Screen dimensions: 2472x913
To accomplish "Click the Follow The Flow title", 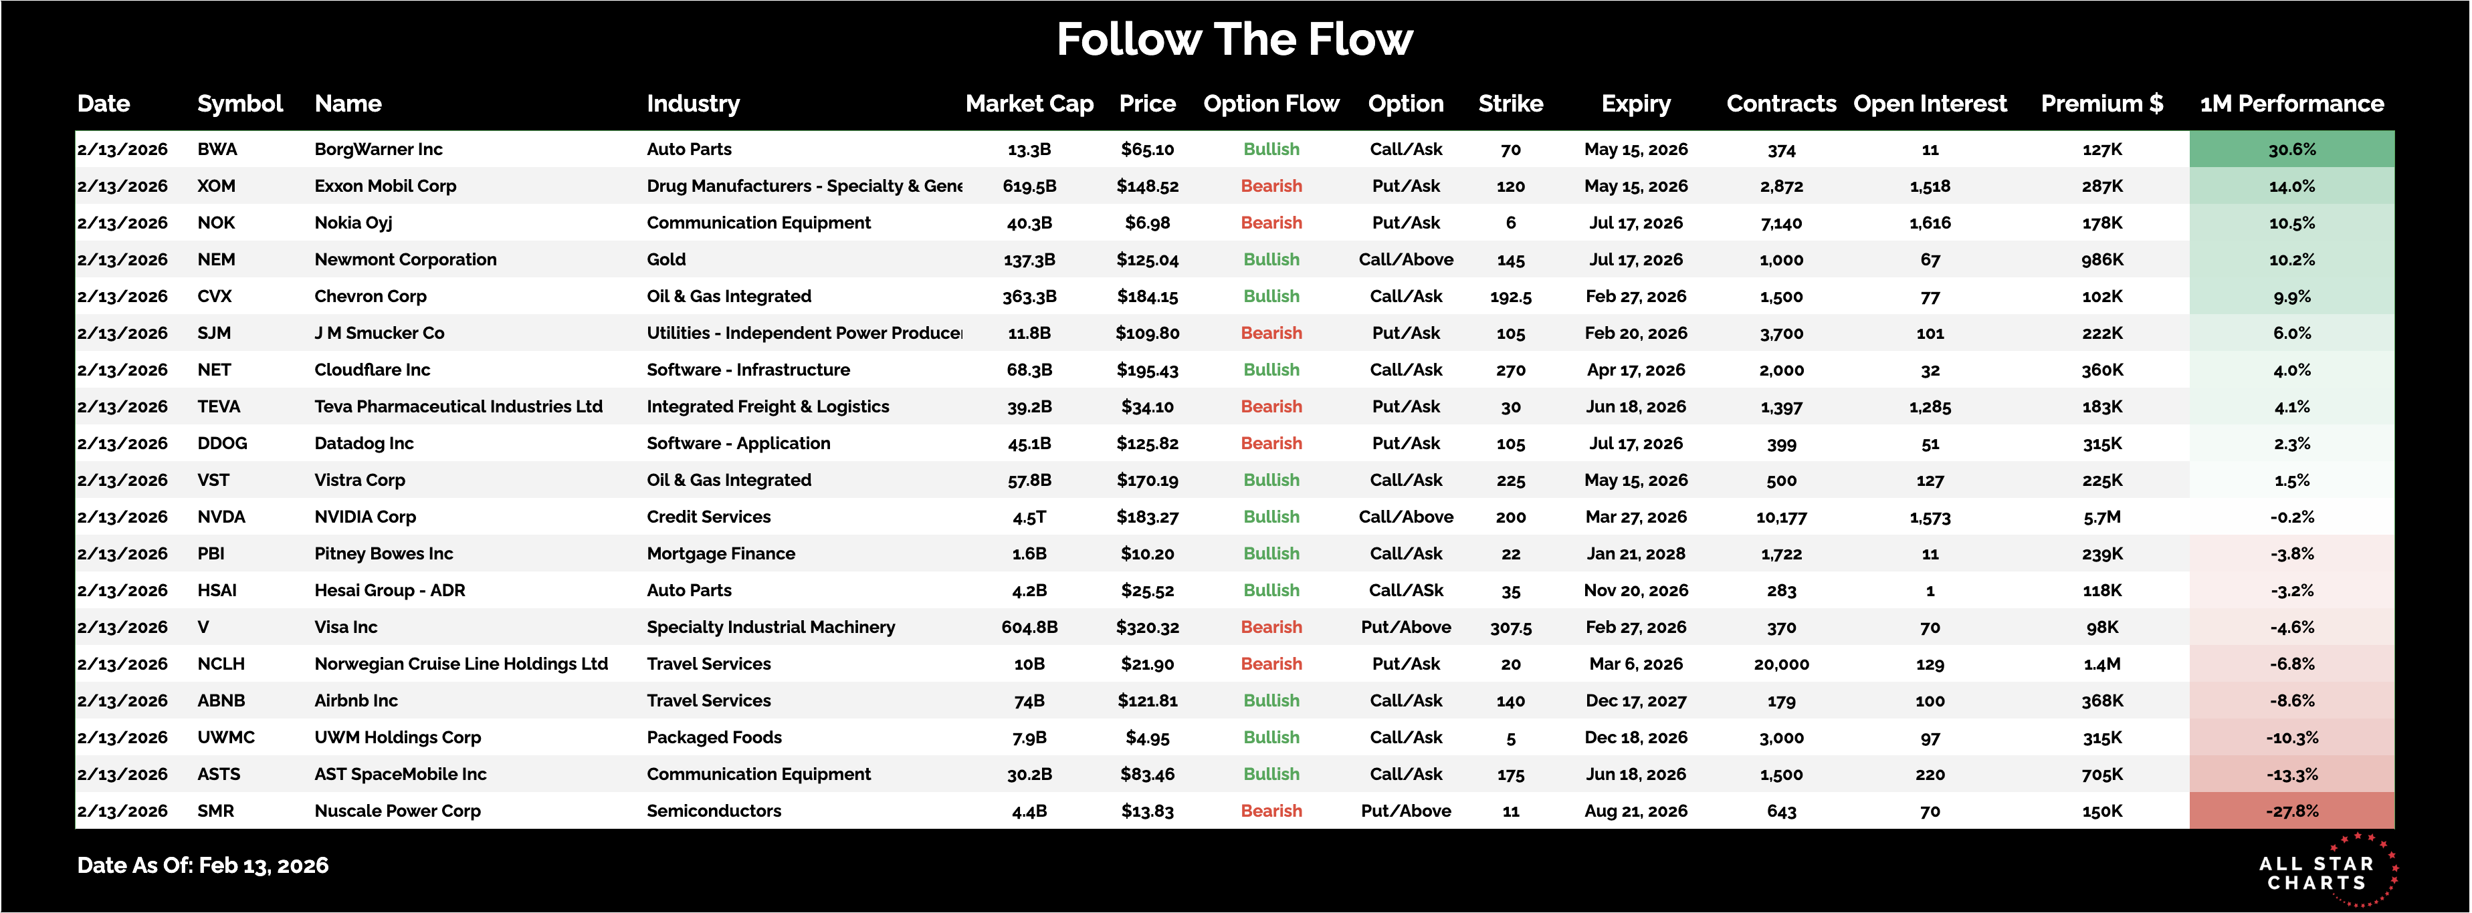I will click(x=1234, y=39).
